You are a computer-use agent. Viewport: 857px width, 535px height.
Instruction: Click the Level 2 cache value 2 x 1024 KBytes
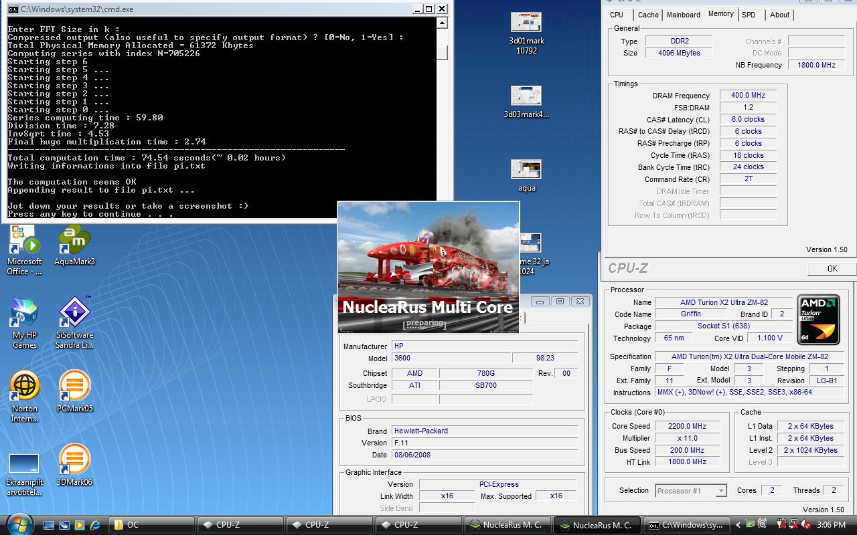click(x=810, y=450)
